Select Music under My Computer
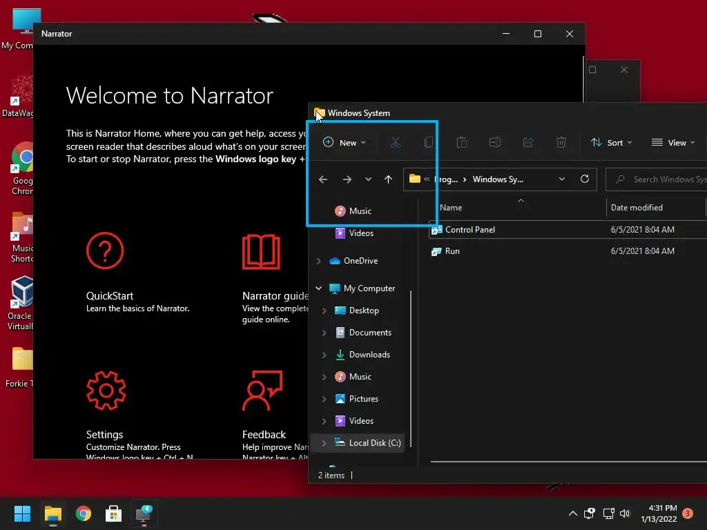 coord(360,377)
